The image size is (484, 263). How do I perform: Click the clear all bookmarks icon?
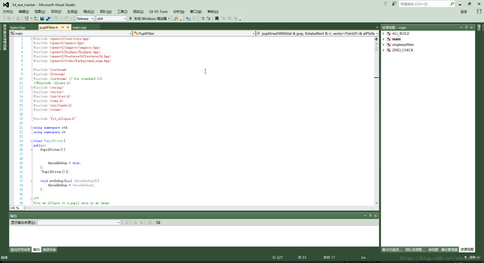[235, 19]
